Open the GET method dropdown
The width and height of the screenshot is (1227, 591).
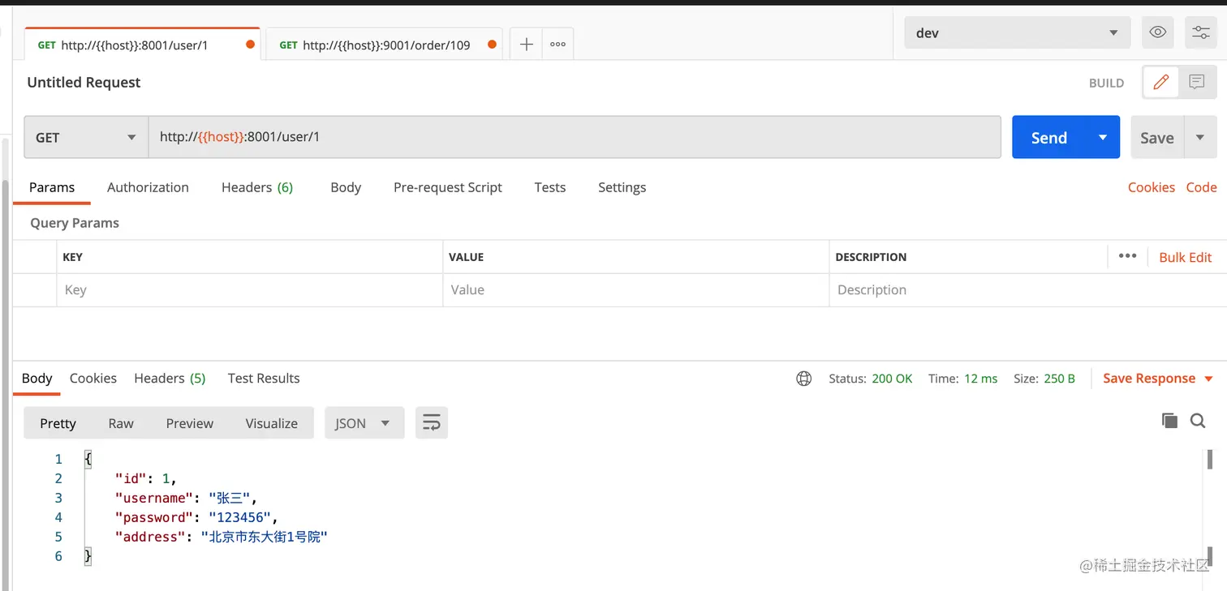click(86, 137)
